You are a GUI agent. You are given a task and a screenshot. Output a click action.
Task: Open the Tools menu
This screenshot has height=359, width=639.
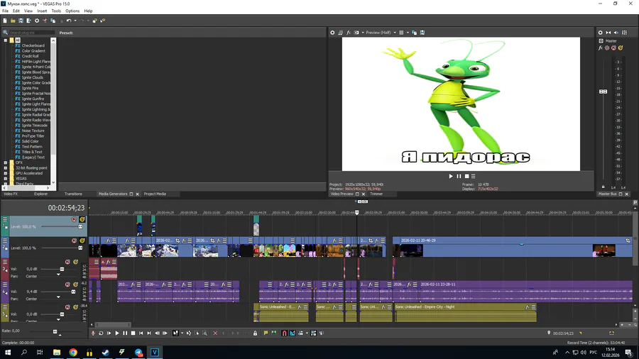[56, 11]
